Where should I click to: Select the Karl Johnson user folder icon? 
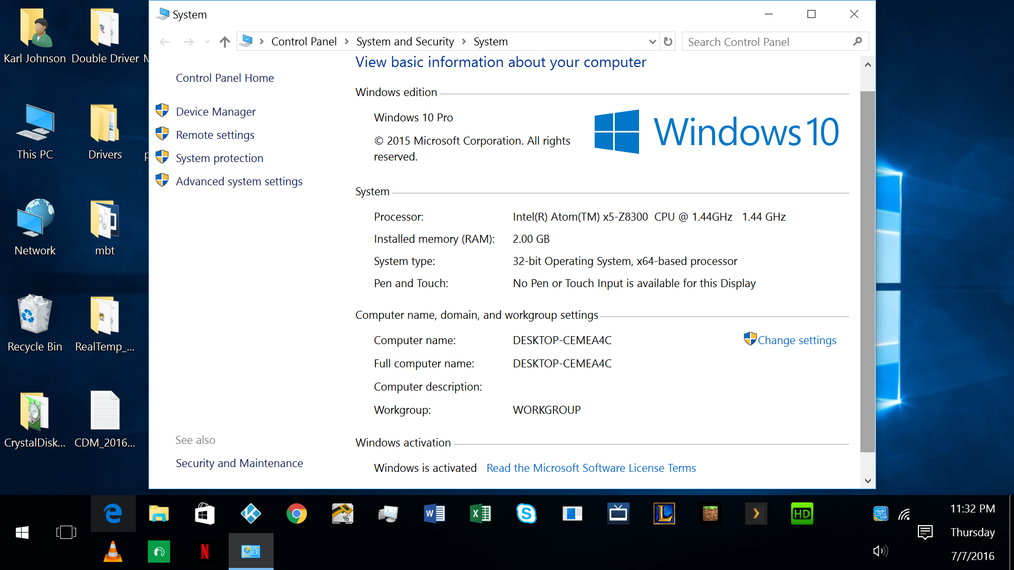coord(35,35)
